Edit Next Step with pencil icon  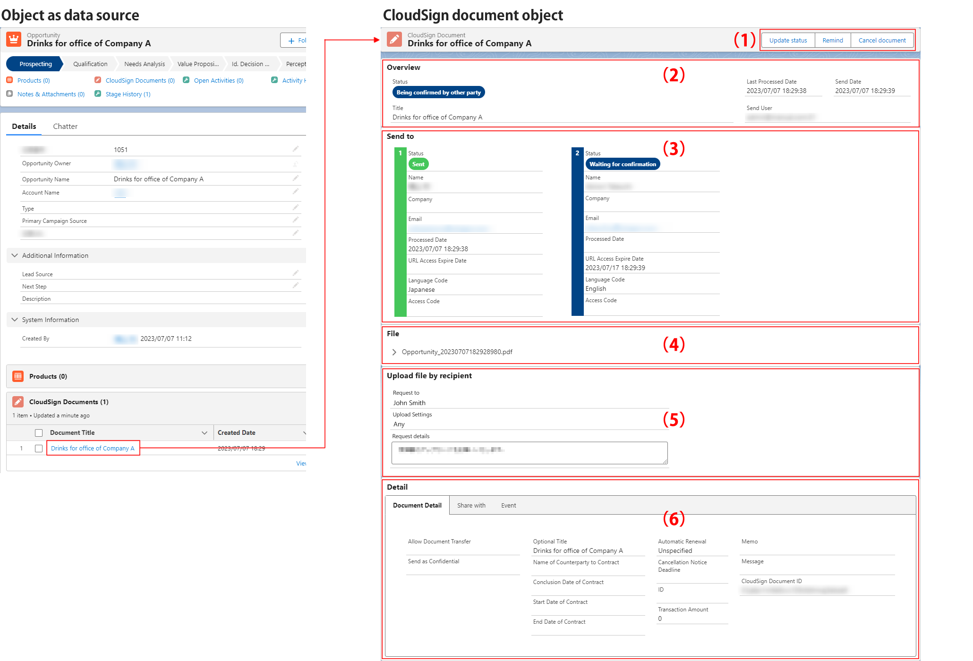295,286
